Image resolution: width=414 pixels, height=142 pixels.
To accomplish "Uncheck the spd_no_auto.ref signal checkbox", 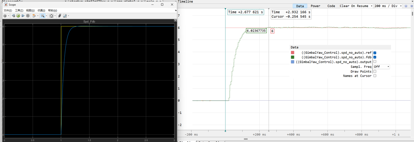I will tap(375, 53).
